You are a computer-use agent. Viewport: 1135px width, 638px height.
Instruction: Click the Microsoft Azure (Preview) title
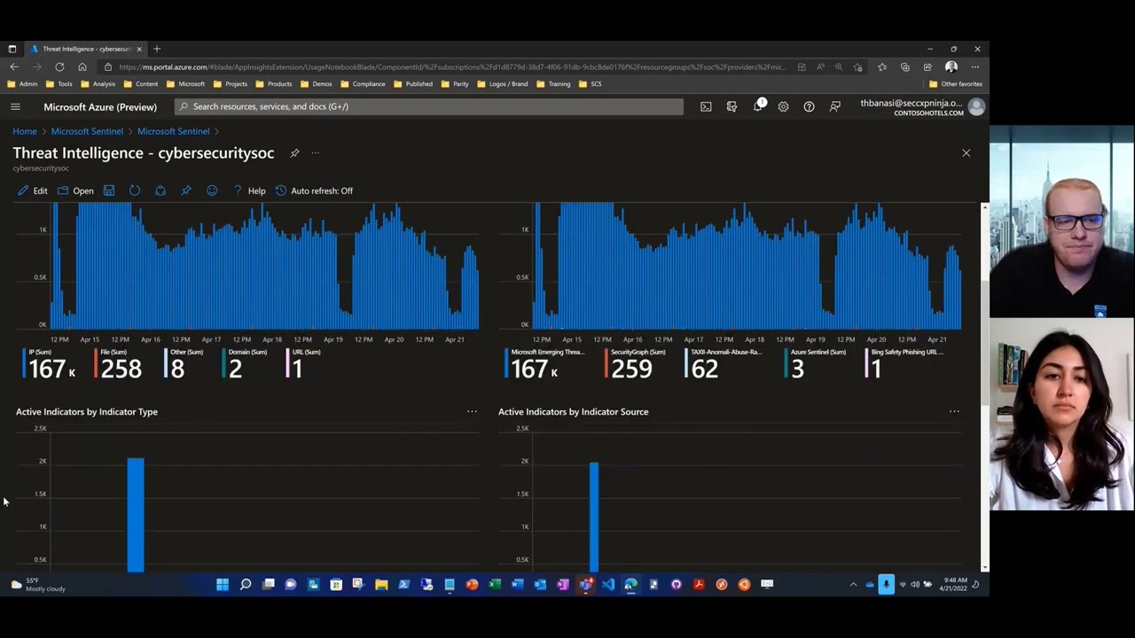[x=100, y=106]
